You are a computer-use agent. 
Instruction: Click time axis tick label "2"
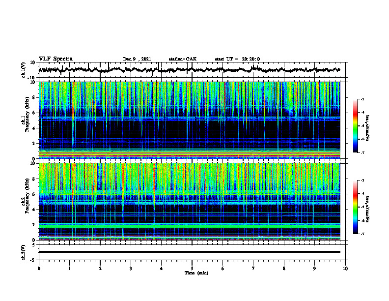100,269
